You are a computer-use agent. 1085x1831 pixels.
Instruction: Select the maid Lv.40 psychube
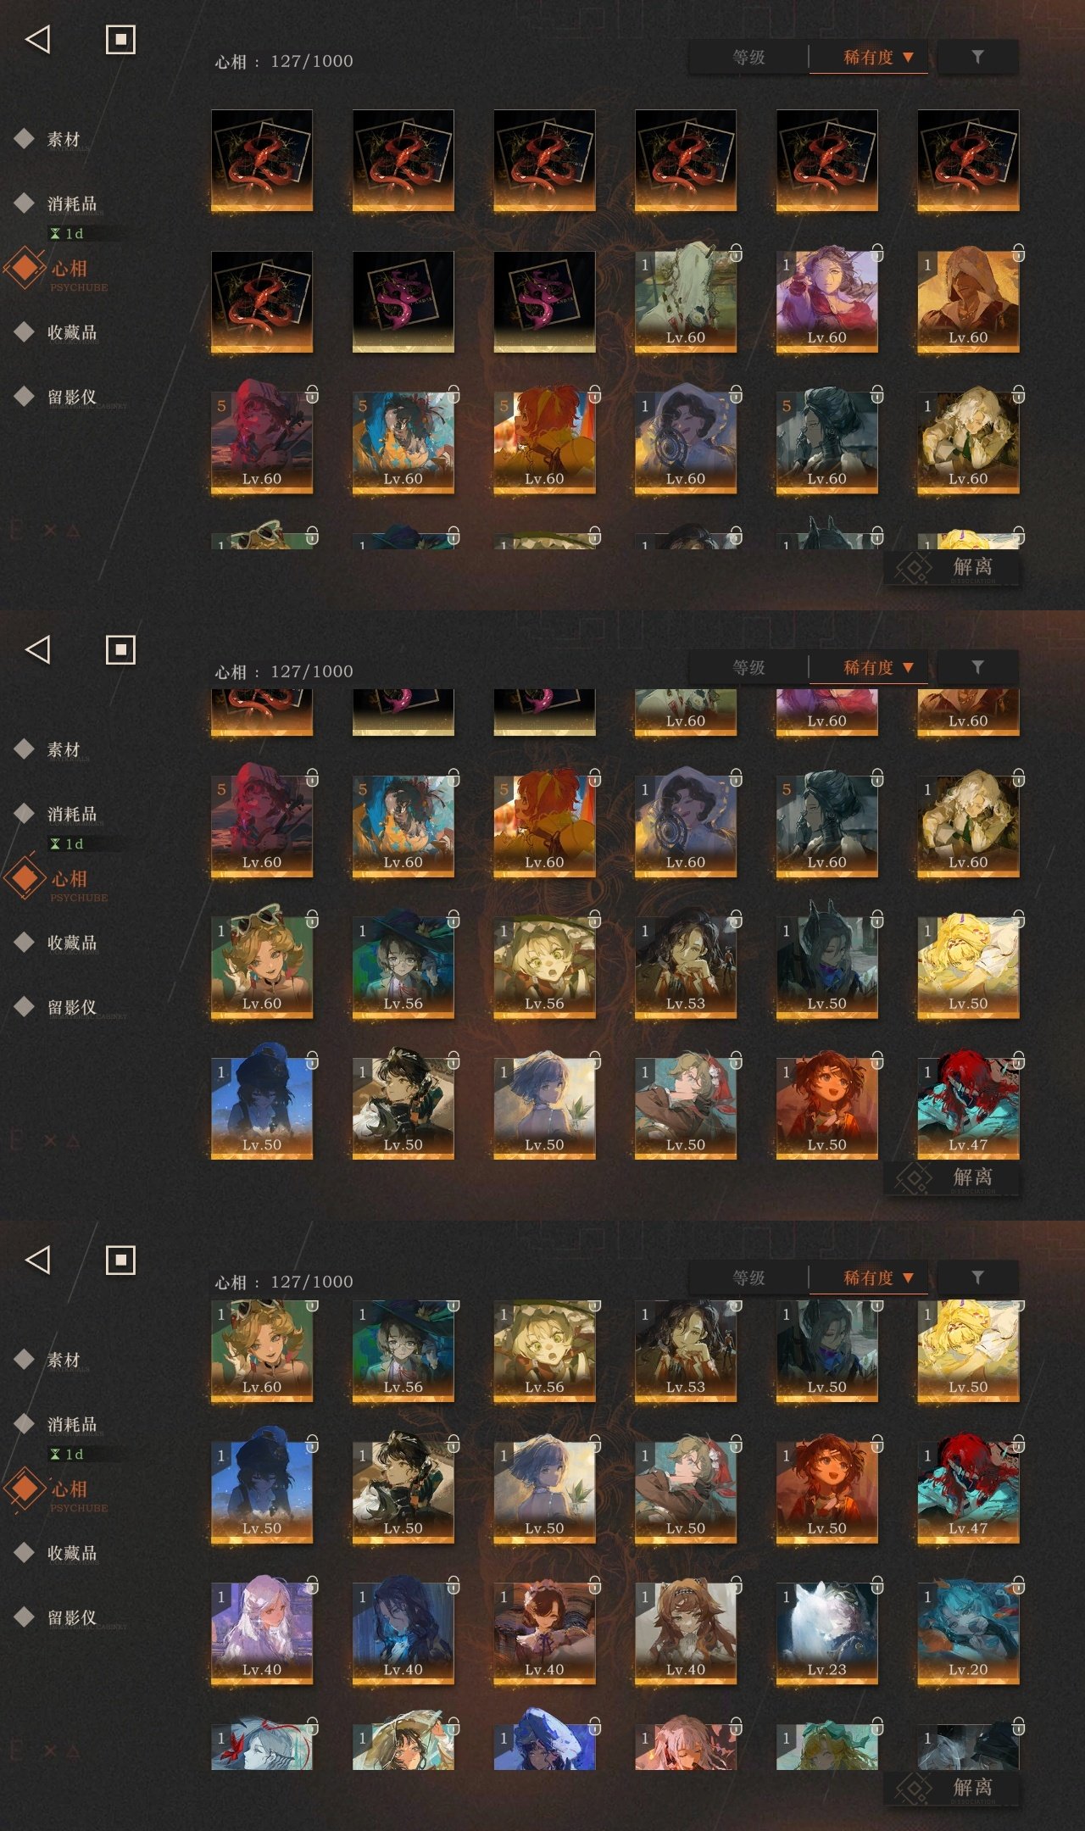click(x=544, y=1632)
